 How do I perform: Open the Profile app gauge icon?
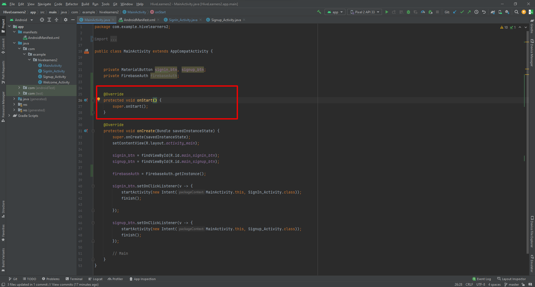tap(423, 12)
